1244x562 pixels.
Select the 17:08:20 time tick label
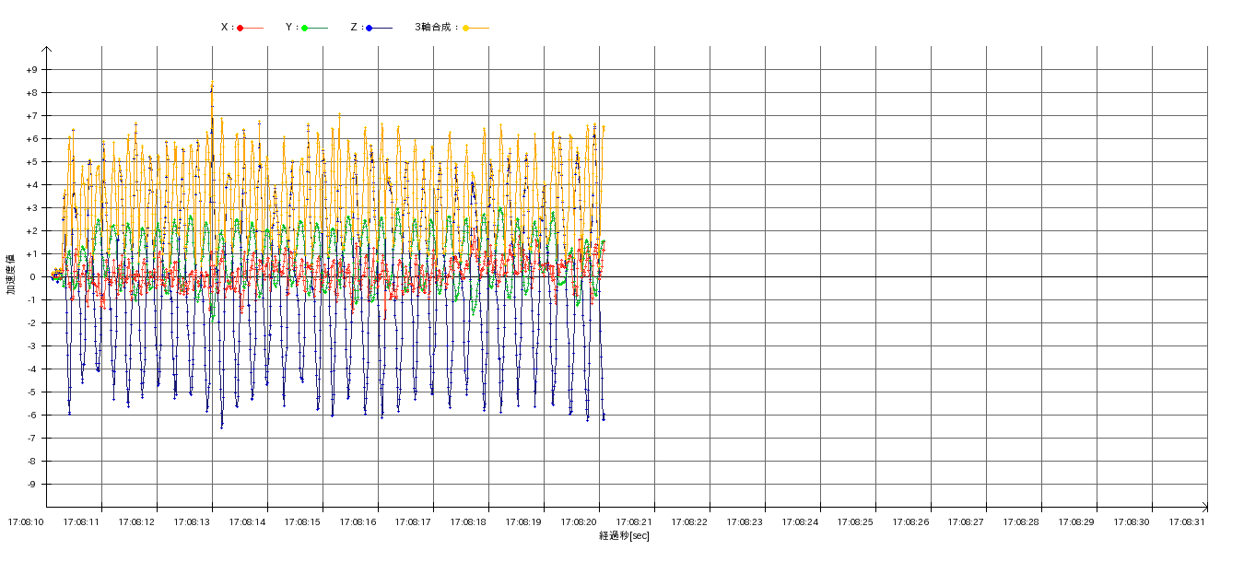click(x=579, y=521)
